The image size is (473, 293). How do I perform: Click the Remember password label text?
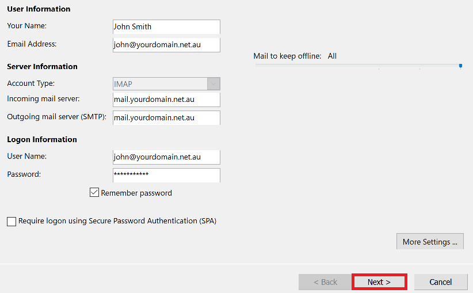tap(136, 193)
